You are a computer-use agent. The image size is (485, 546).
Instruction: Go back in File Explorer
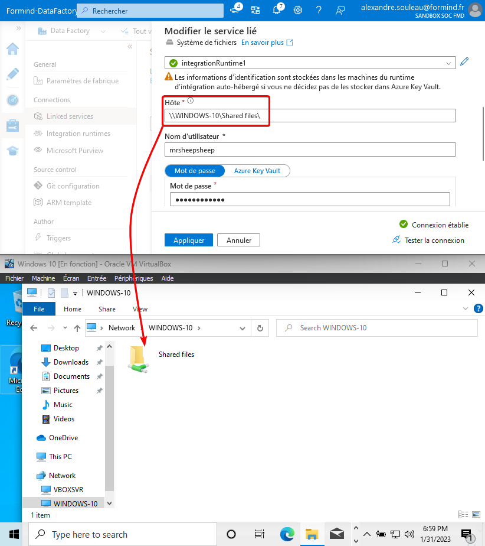(x=34, y=328)
